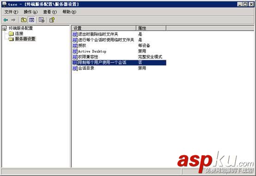The height and width of the screenshot is (176, 256).
Task: Close the tscc window
Action: (251, 4)
